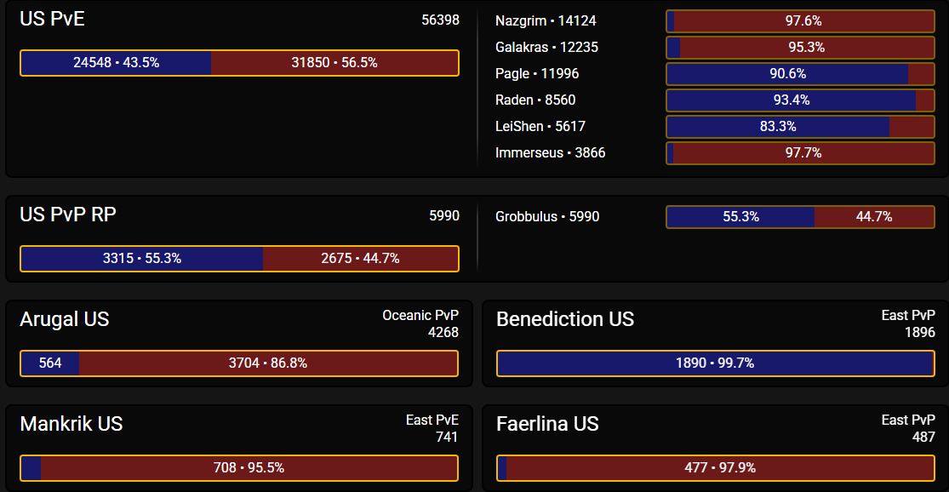Click the blue 3315 • 55.3% bar segment
This screenshot has height=492, width=949.
[x=142, y=259]
